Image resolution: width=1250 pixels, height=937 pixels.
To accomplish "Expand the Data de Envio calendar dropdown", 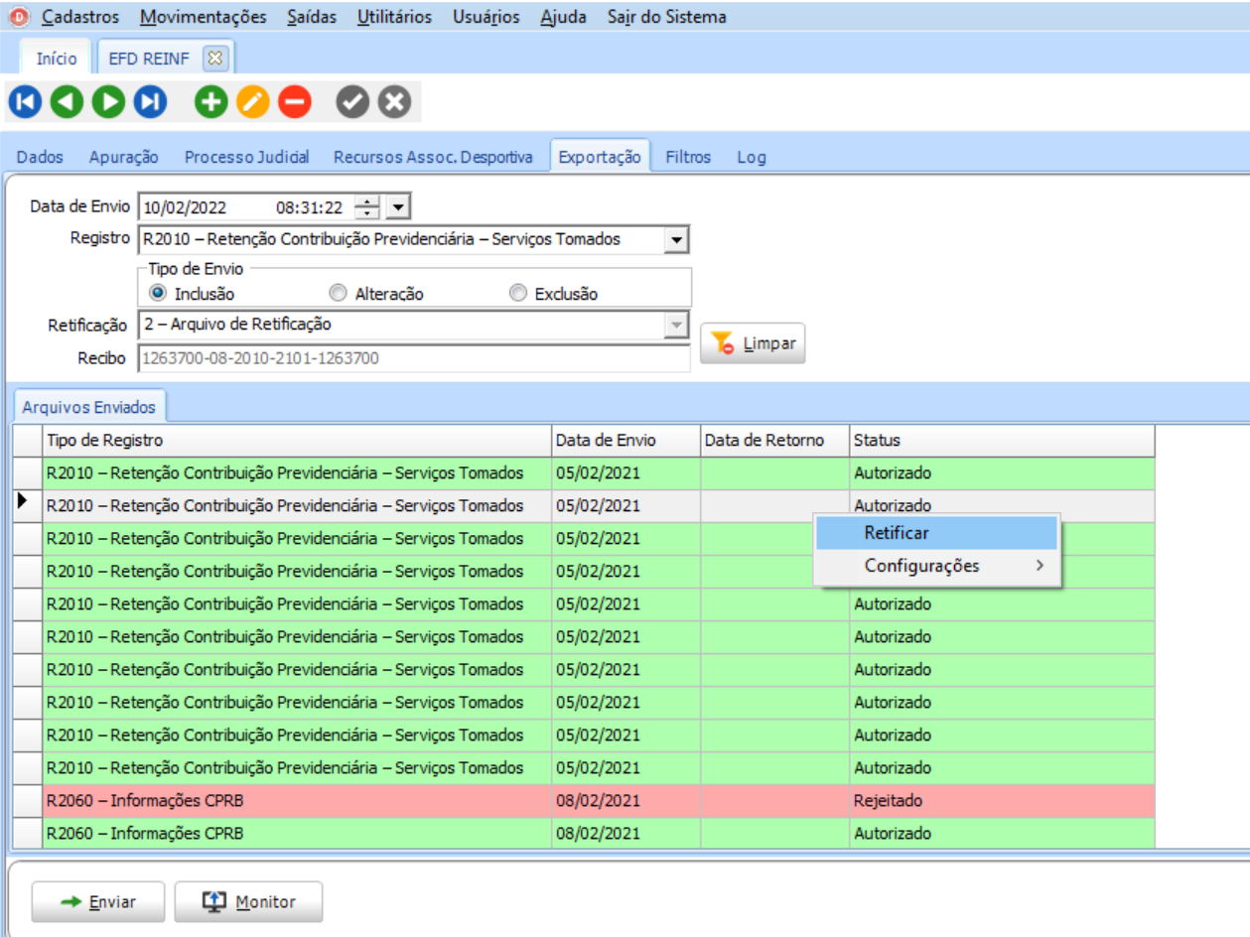I will click(x=397, y=207).
